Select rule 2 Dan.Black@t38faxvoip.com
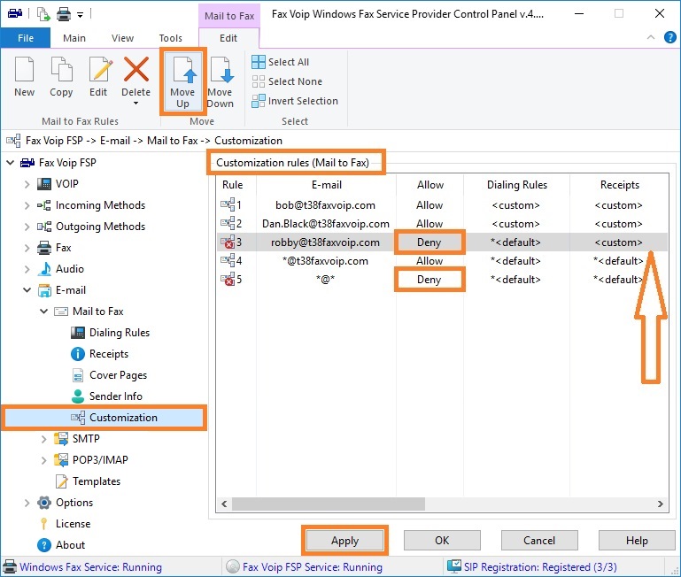 click(442, 224)
